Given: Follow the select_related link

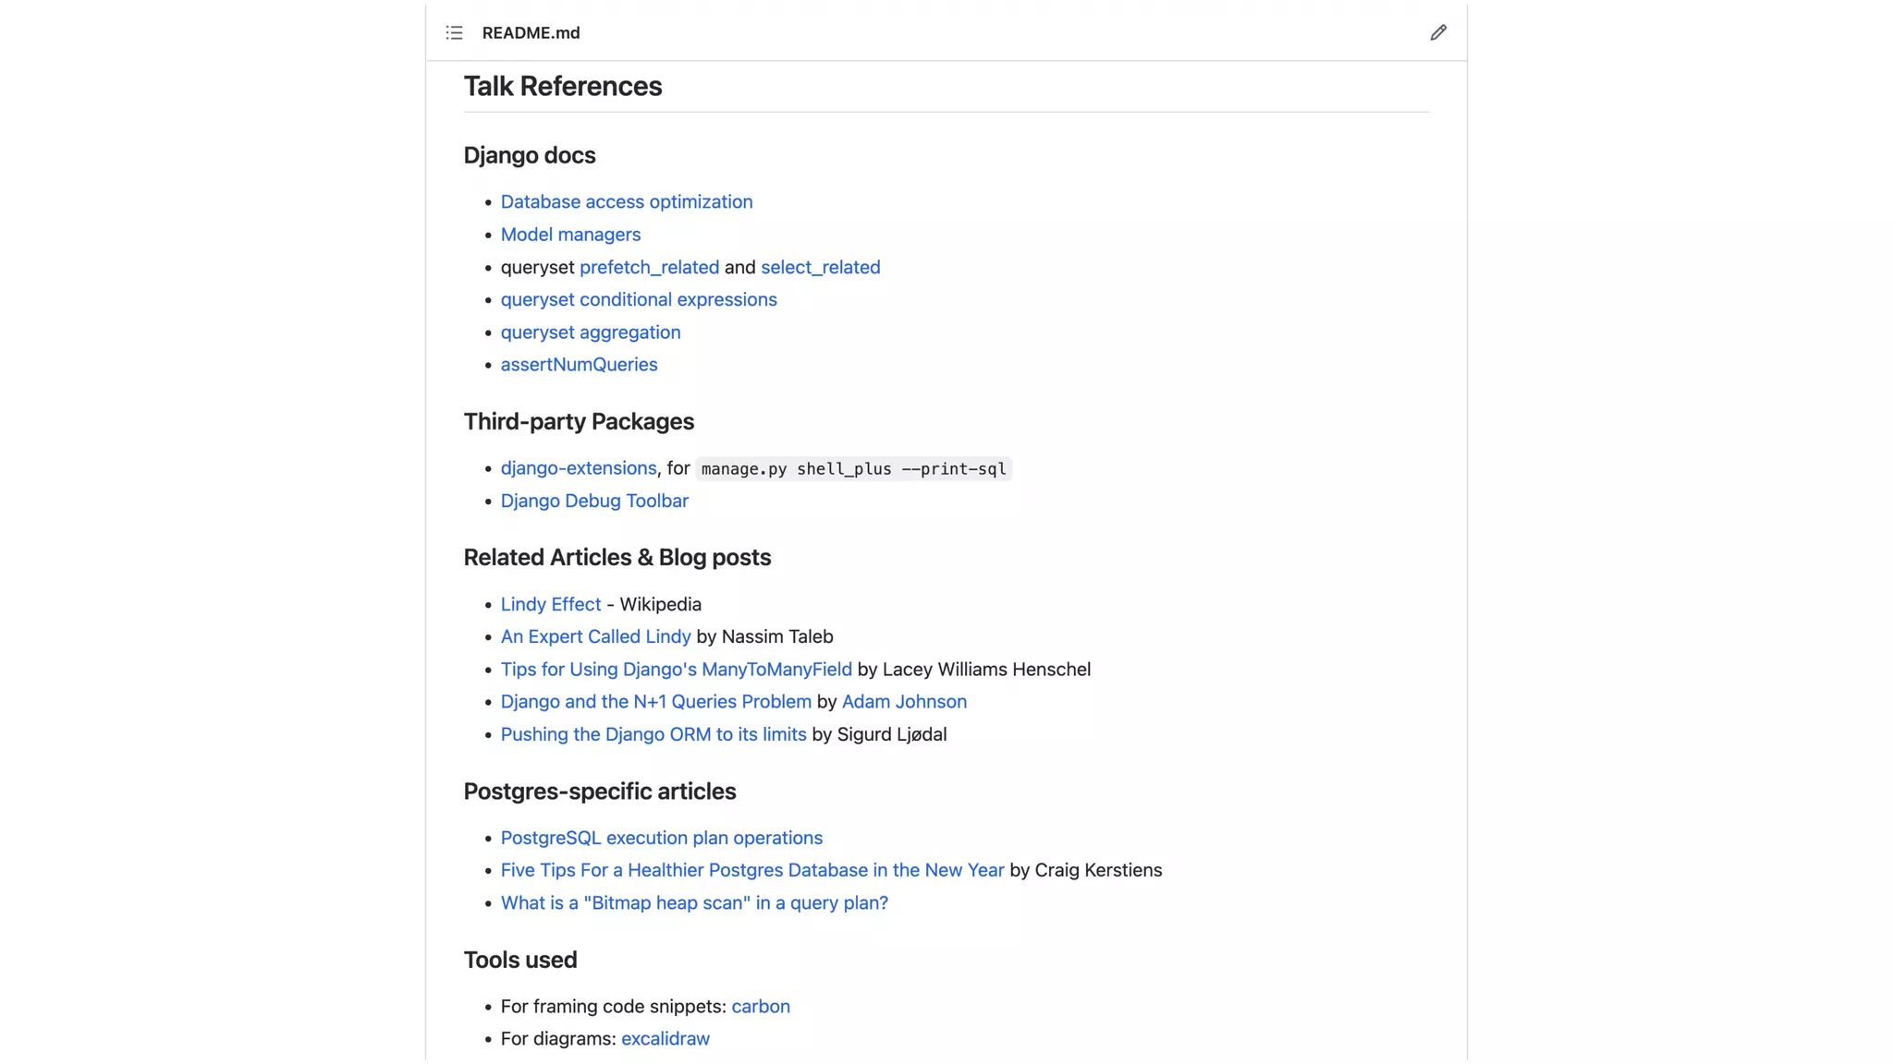Looking at the screenshot, I should click(820, 267).
